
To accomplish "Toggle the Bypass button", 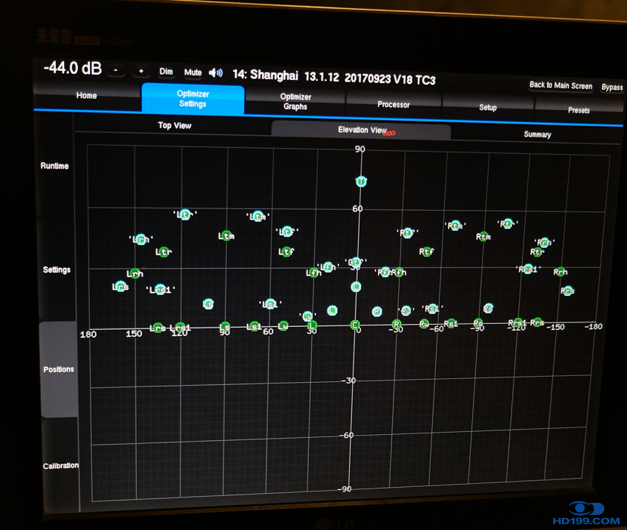I will click(612, 88).
